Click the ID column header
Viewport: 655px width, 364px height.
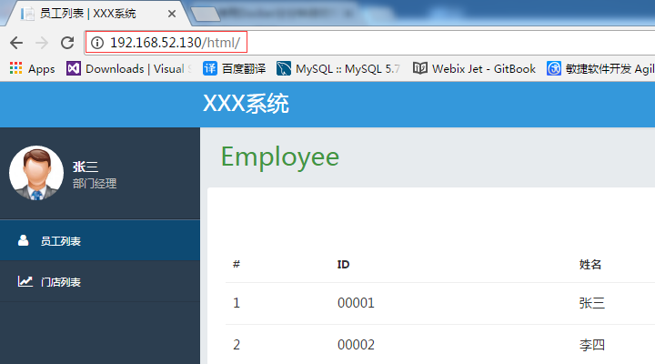(x=343, y=265)
